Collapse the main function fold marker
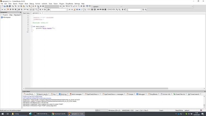The height and width of the screenshot is (116, 206). [x=32, y=26]
